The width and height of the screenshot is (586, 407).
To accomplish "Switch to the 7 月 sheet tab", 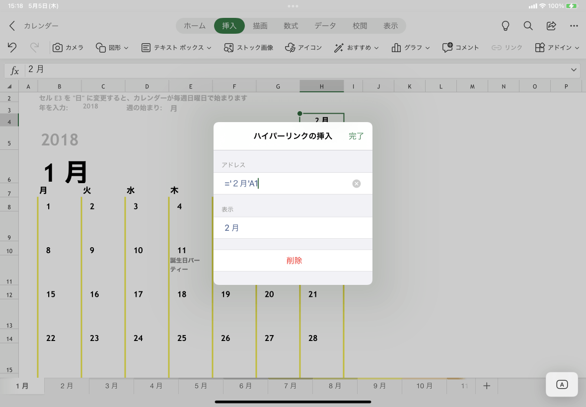I will [x=291, y=386].
